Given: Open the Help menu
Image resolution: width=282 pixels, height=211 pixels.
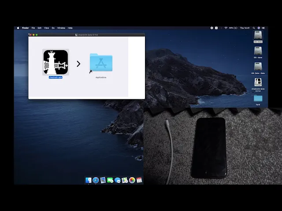Looking at the screenshot, I should [x=70, y=28].
